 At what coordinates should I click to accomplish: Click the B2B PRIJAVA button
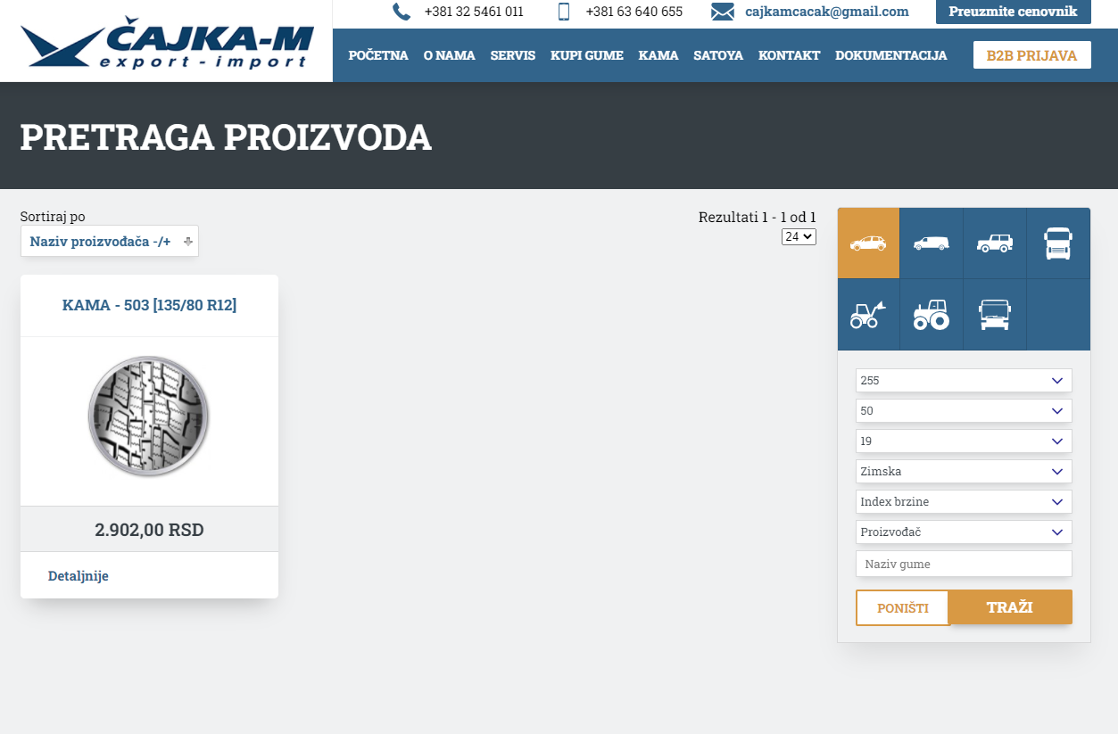click(1031, 55)
